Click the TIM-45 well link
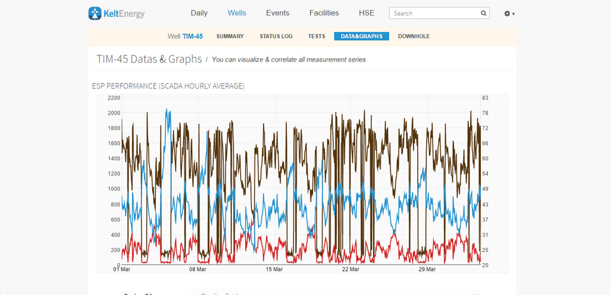 pyautogui.click(x=192, y=36)
